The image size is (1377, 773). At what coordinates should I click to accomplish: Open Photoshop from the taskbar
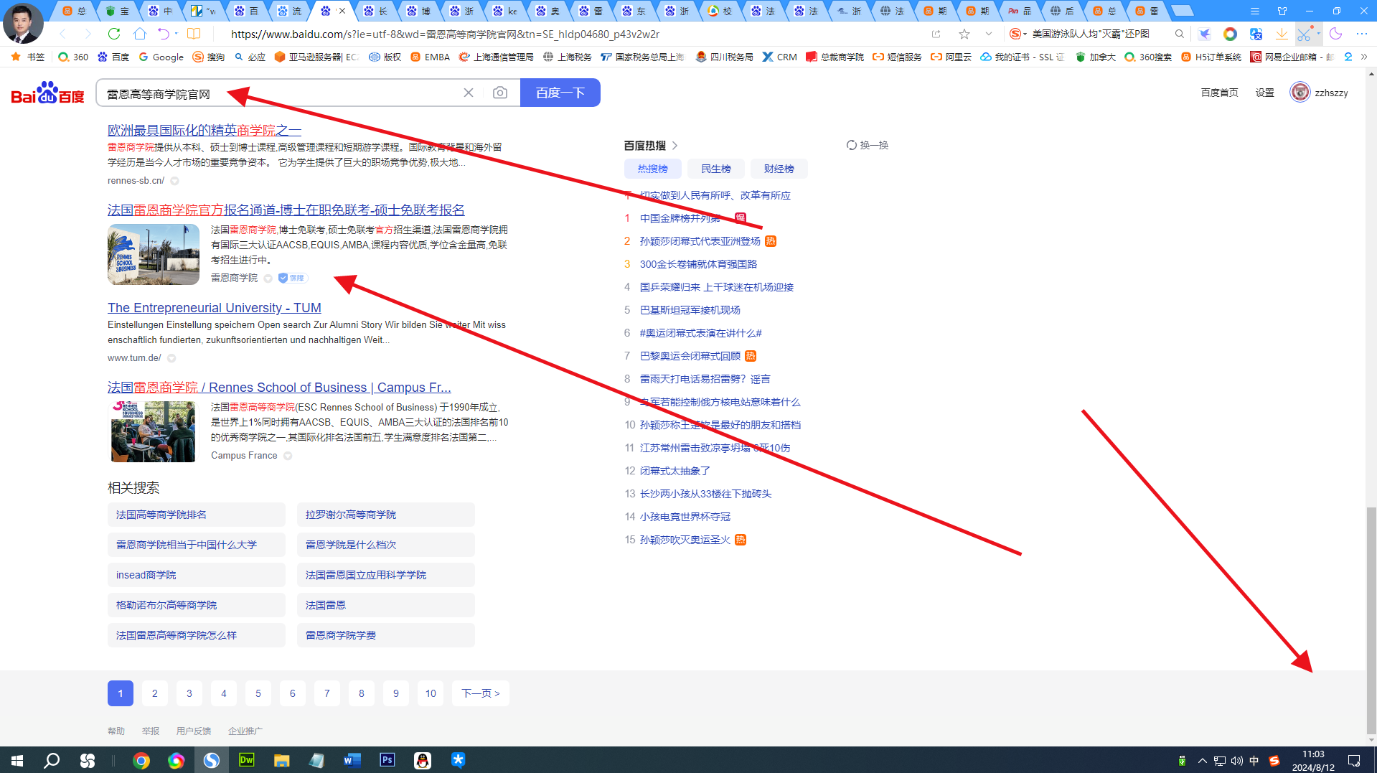pyautogui.click(x=387, y=760)
